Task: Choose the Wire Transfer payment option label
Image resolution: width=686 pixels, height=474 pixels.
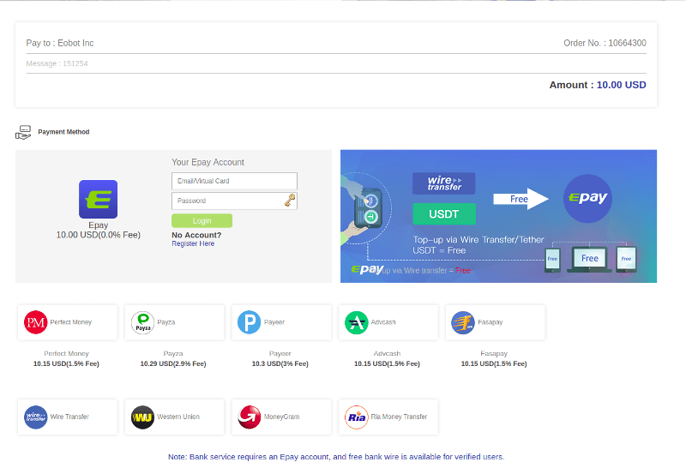Action: click(69, 417)
